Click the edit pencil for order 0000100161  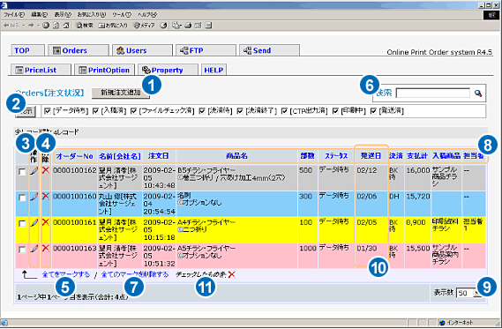34,223
